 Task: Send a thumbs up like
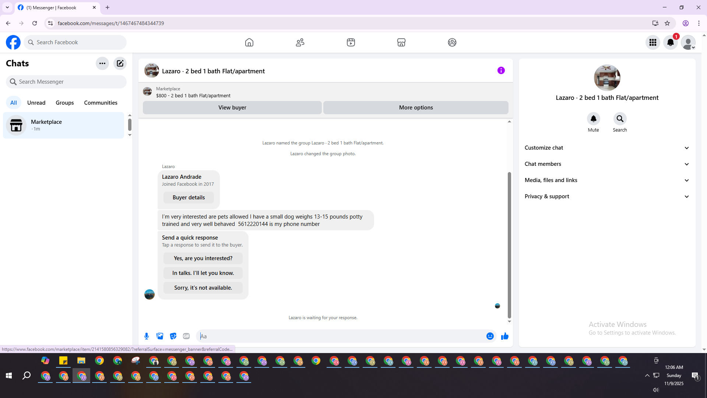click(504, 336)
